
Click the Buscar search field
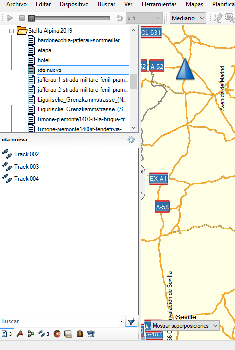coord(59,321)
